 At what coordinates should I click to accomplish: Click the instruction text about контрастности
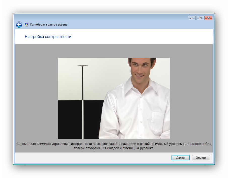click(x=114, y=146)
